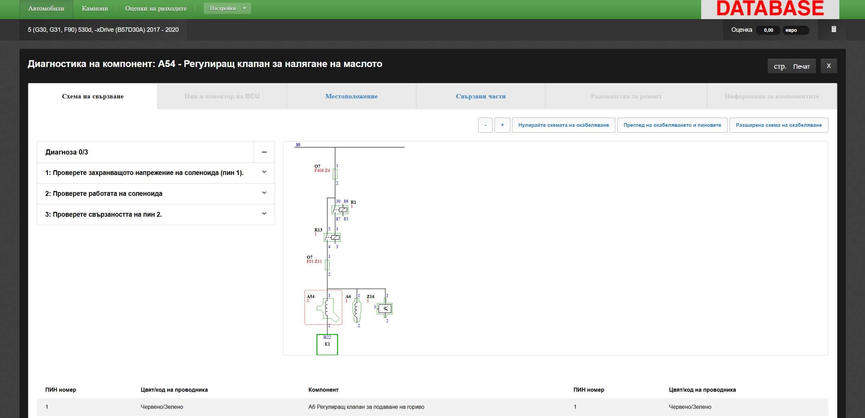Select the R13 relay symbol in diagram
The image size is (865, 418).
tap(332, 237)
